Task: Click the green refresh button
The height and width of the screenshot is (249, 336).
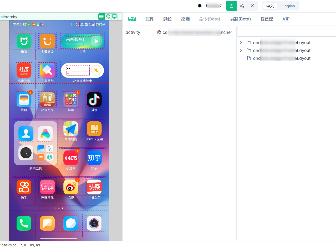Action: click(231, 6)
